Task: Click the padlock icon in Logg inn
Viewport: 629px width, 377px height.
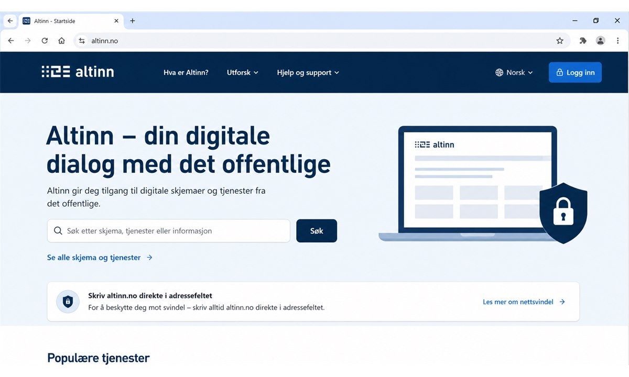Action: tap(560, 73)
